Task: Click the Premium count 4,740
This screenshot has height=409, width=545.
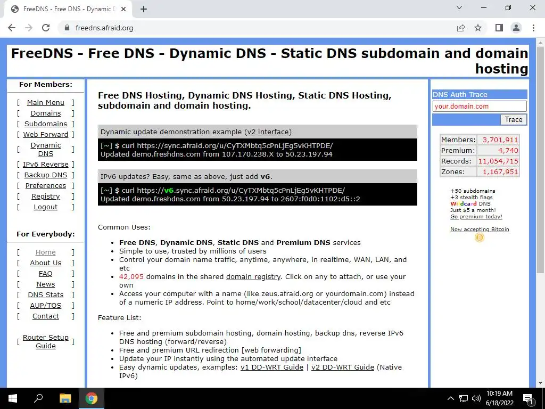Action: pyautogui.click(x=508, y=151)
